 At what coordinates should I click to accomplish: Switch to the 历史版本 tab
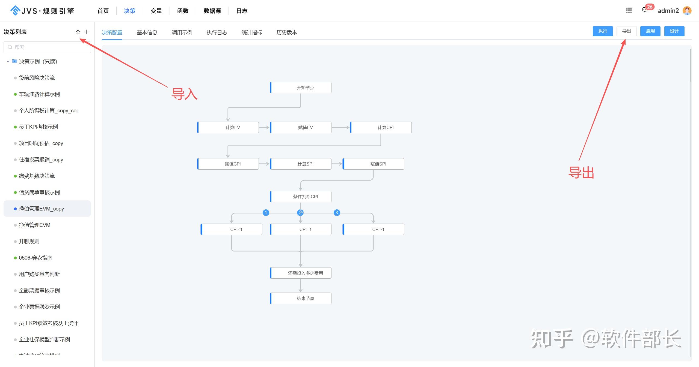pyautogui.click(x=286, y=32)
